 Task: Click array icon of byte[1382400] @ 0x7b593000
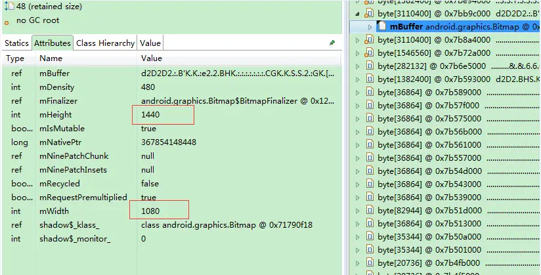(x=370, y=79)
